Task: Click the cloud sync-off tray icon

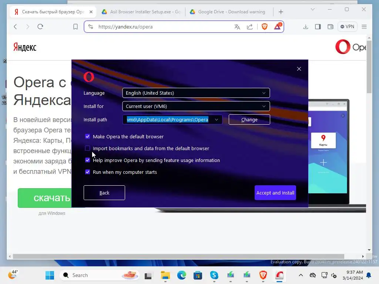Action: 313,275
